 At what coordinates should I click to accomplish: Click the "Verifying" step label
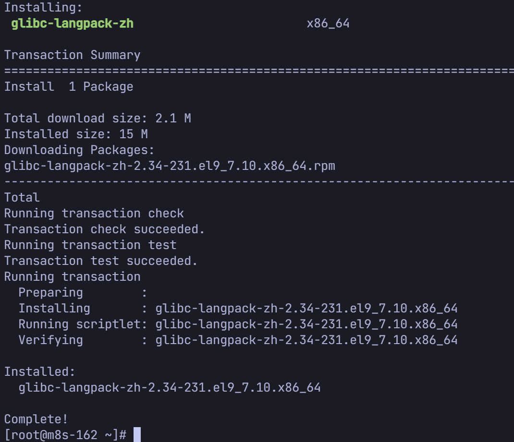click(50, 340)
